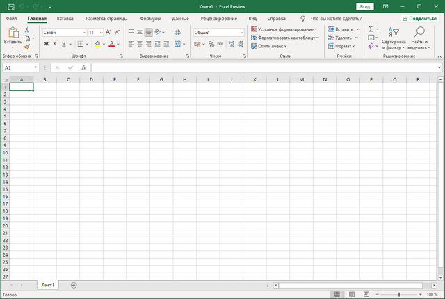The height and width of the screenshot is (299, 445).
Task: Click the Поделиться share button
Action: (x=419, y=18)
